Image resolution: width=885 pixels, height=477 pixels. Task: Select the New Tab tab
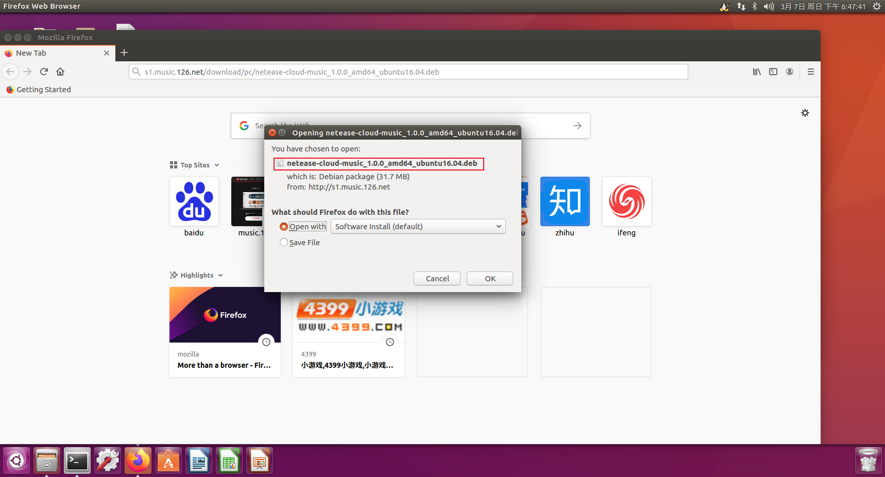point(57,53)
